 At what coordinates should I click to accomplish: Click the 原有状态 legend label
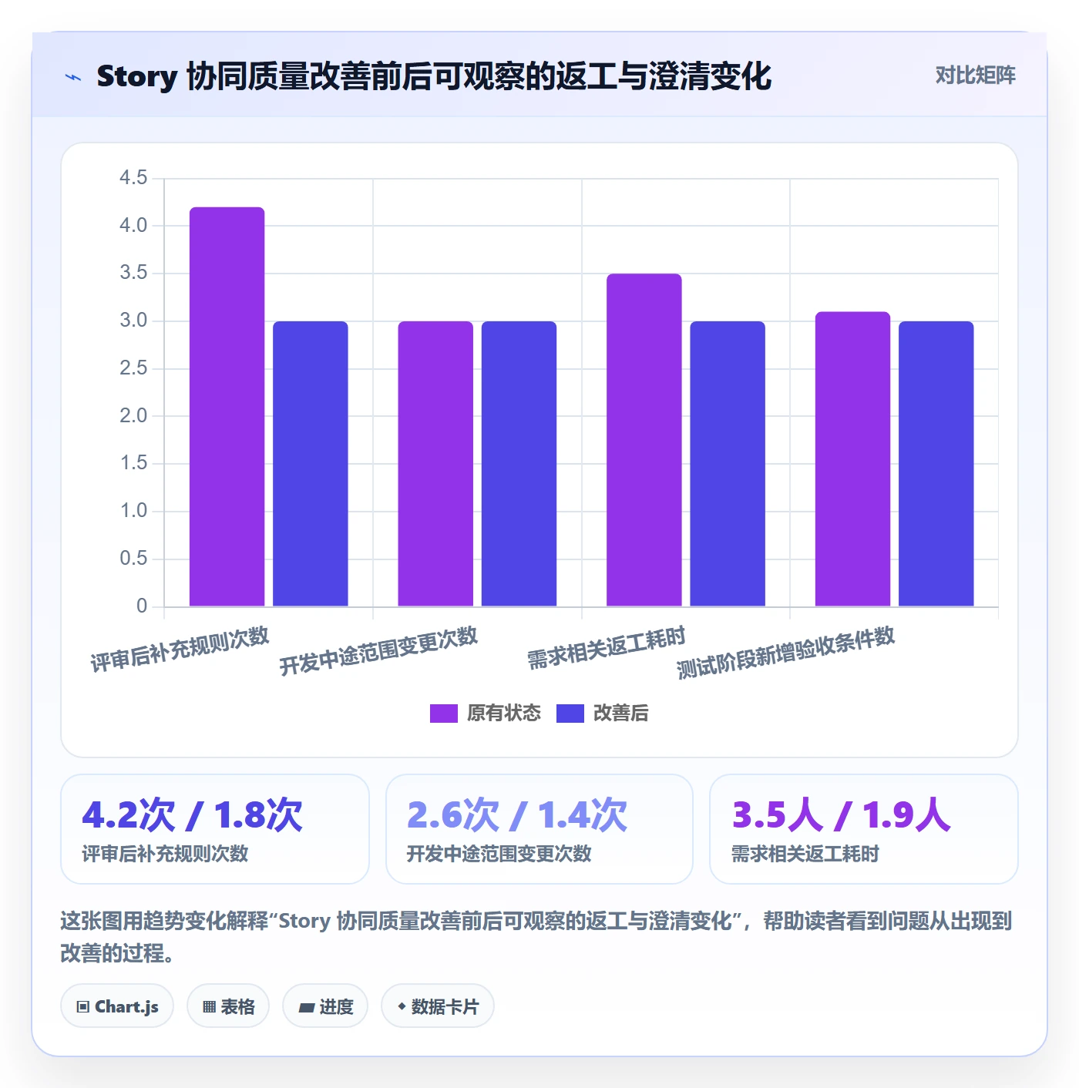[503, 713]
